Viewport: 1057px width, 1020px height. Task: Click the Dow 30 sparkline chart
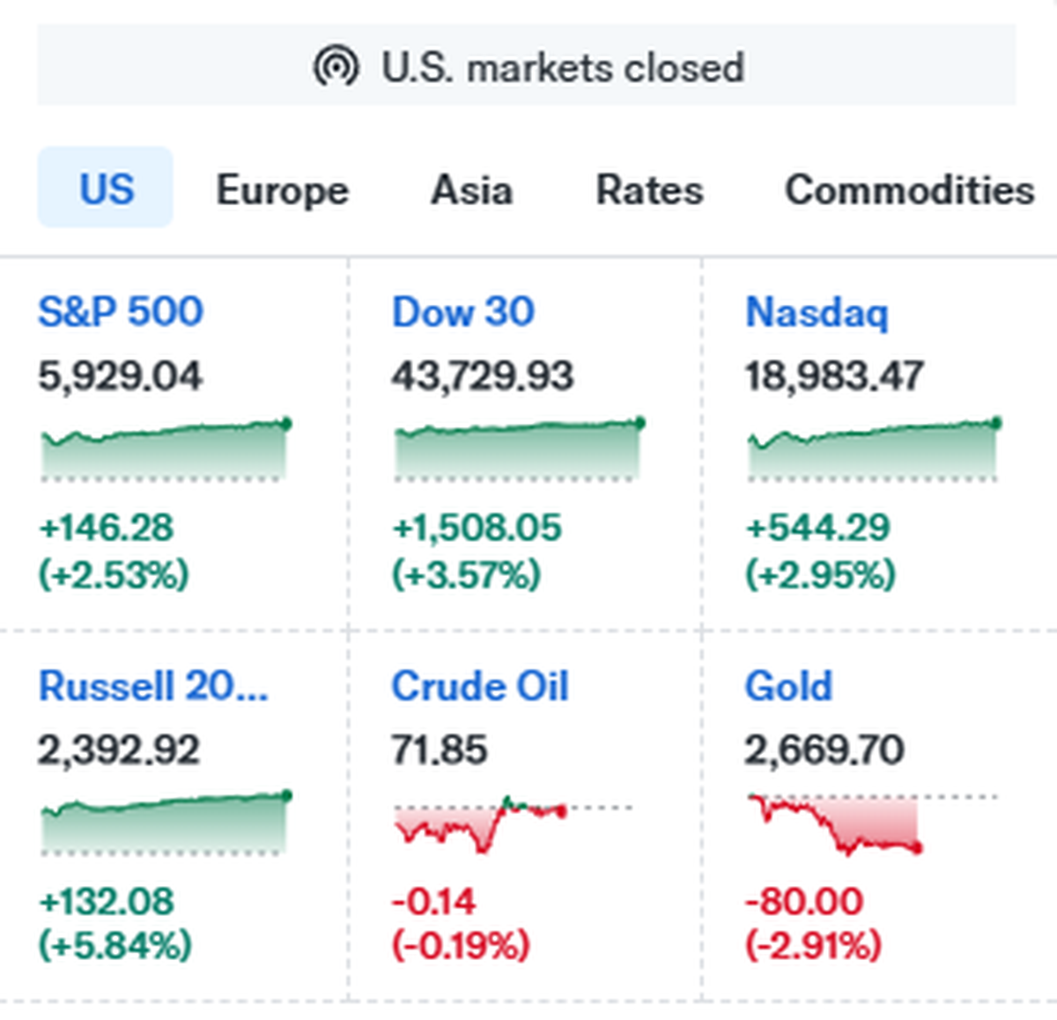coord(519,450)
